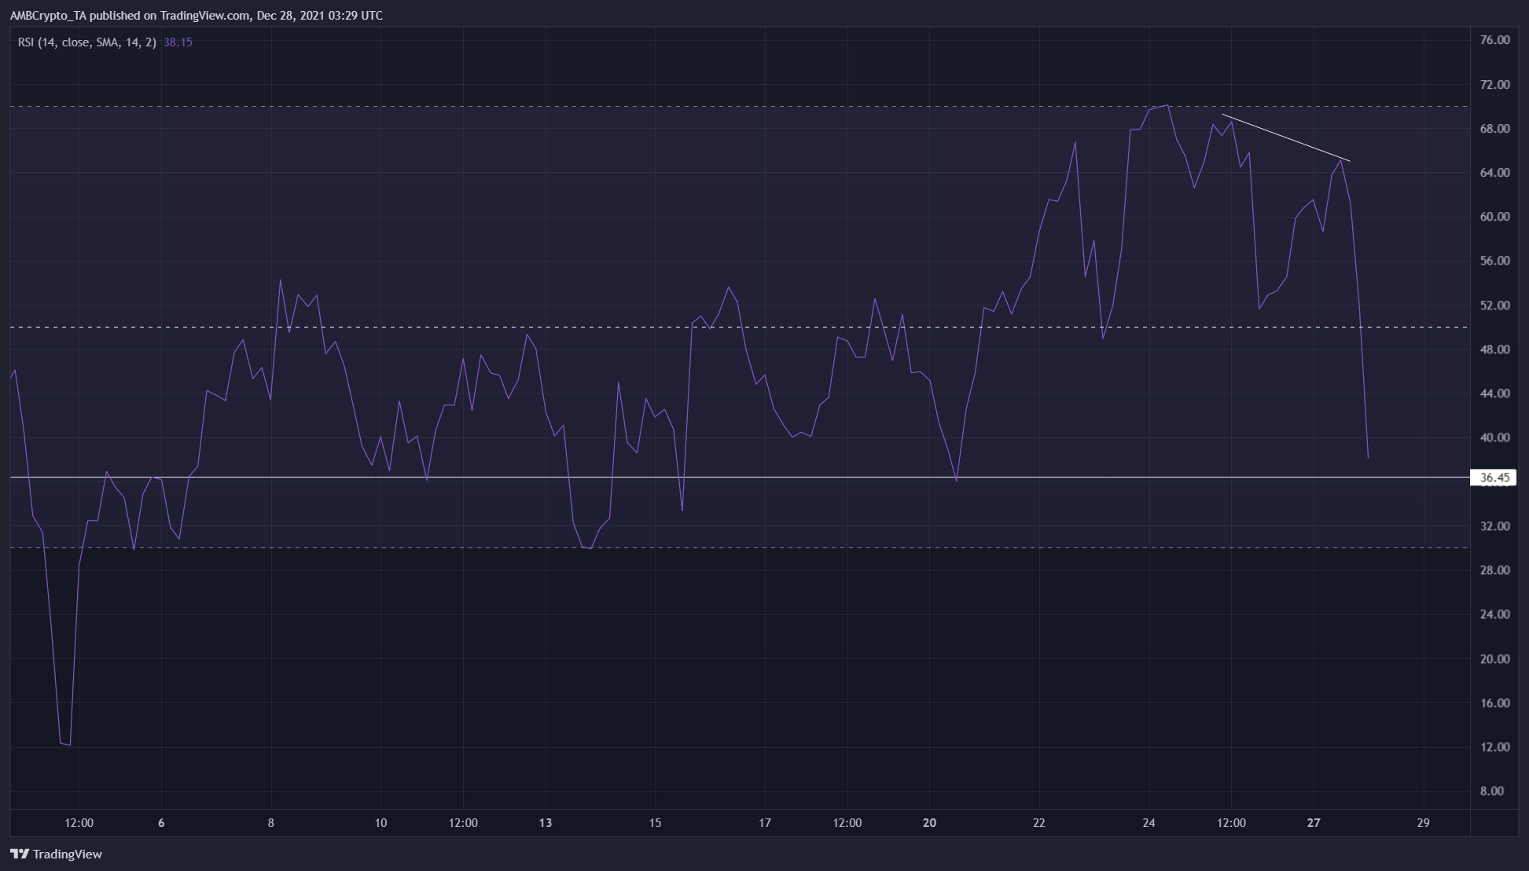This screenshot has height=871, width=1529.
Task: Click date label 27 on time axis
Action: pyautogui.click(x=1314, y=823)
